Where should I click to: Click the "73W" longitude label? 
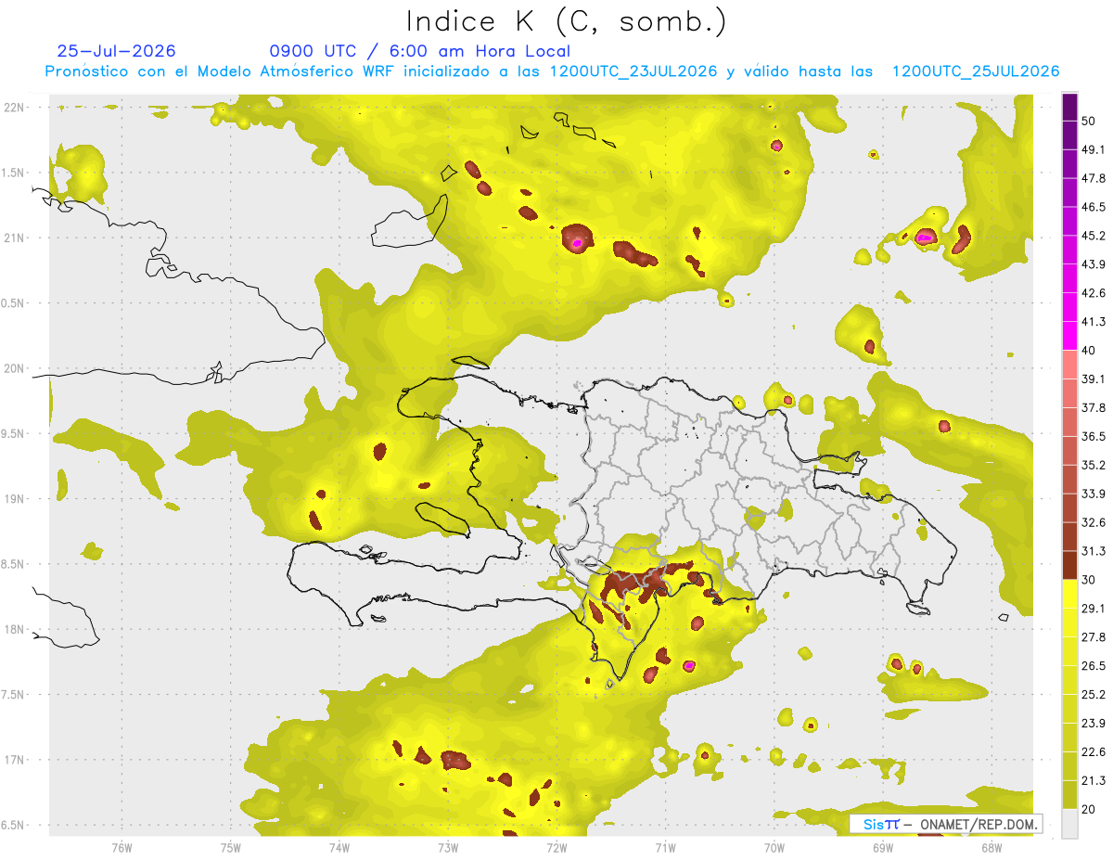point(448,848)
